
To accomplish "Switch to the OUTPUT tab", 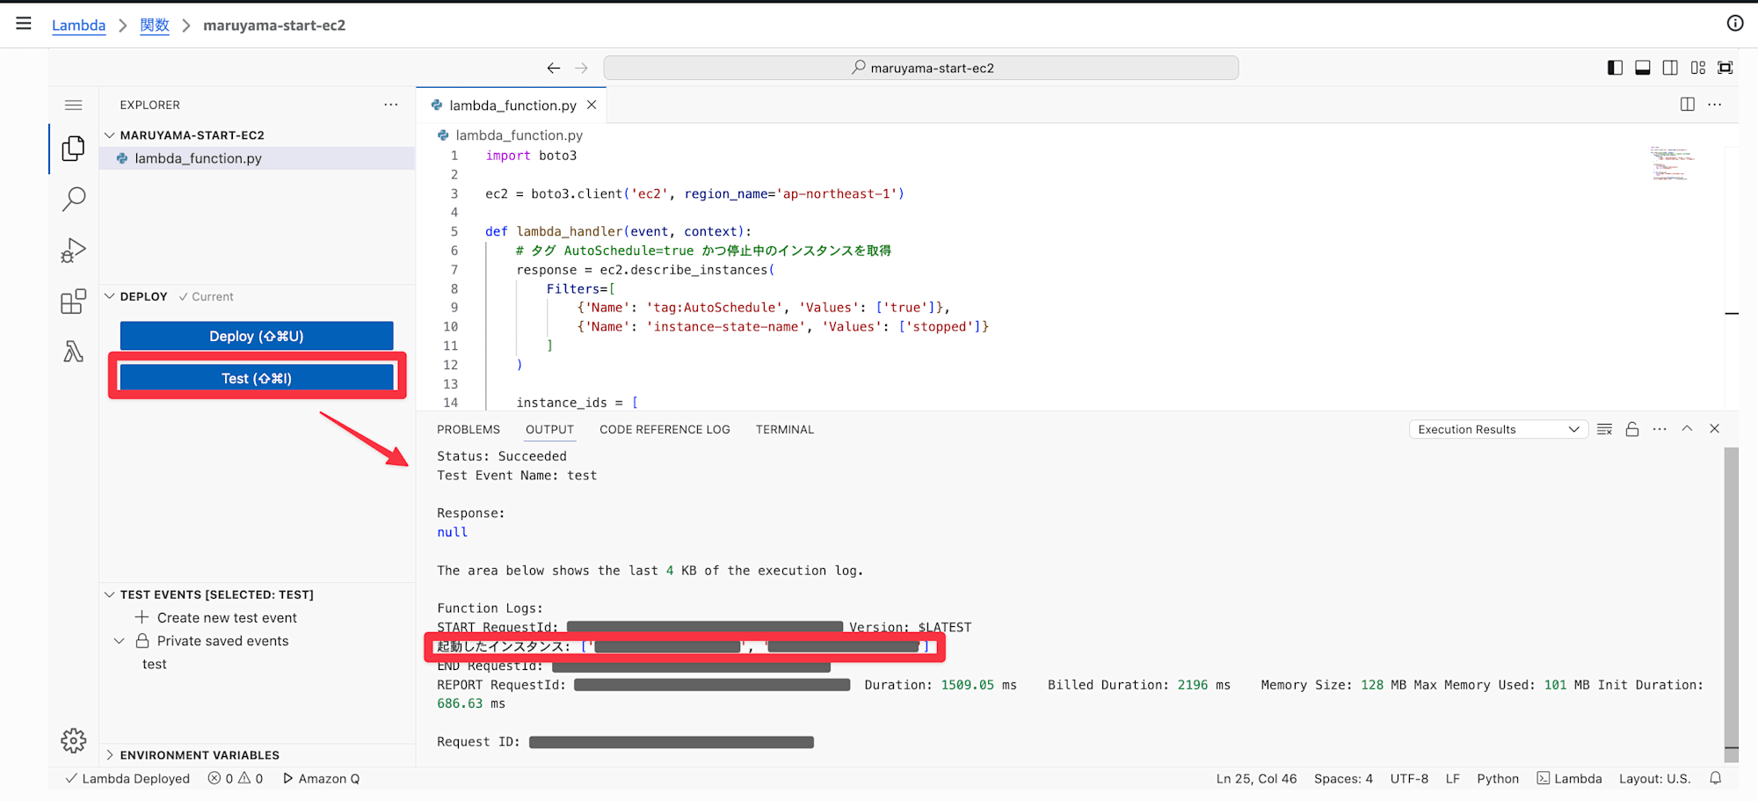I will click(x=549, y=429).
